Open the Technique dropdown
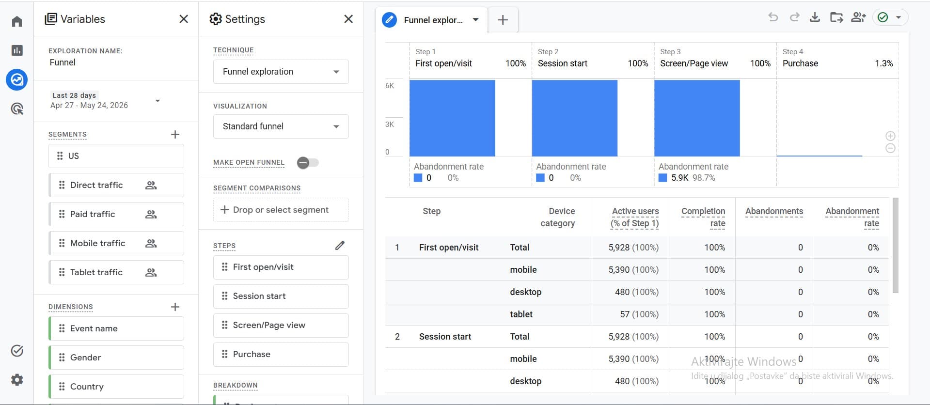 point(281,72)
